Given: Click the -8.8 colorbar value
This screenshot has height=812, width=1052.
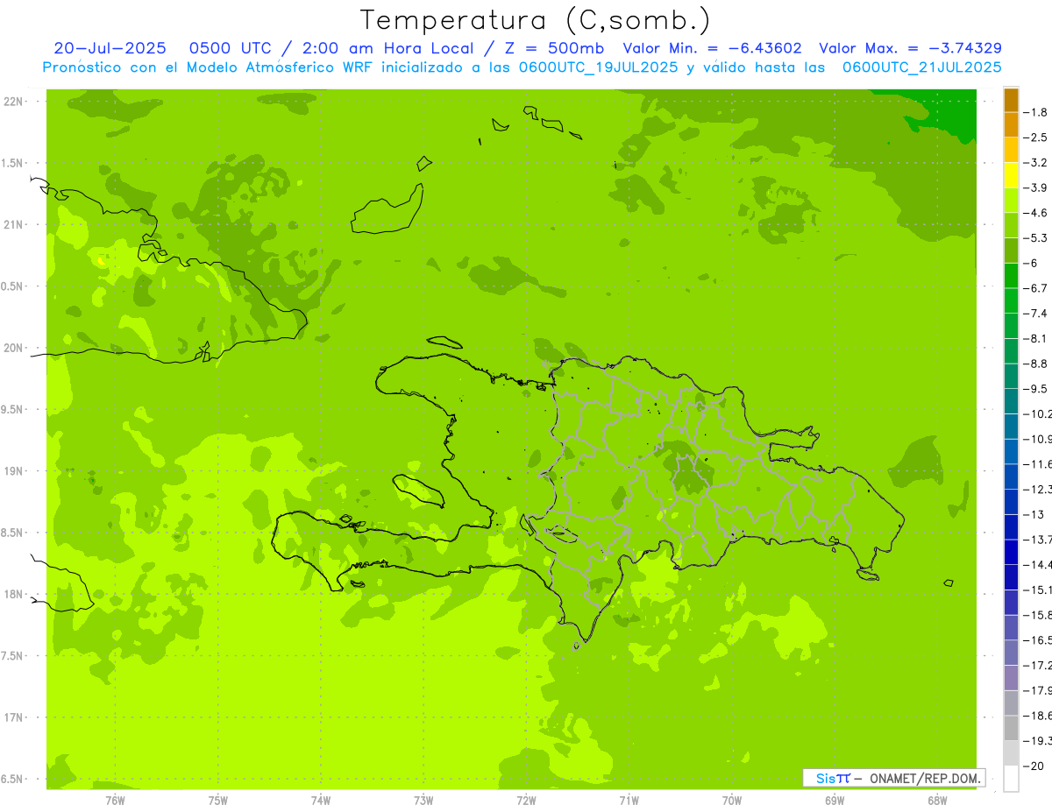Looking at the screenshot, I should [1037, 364].
